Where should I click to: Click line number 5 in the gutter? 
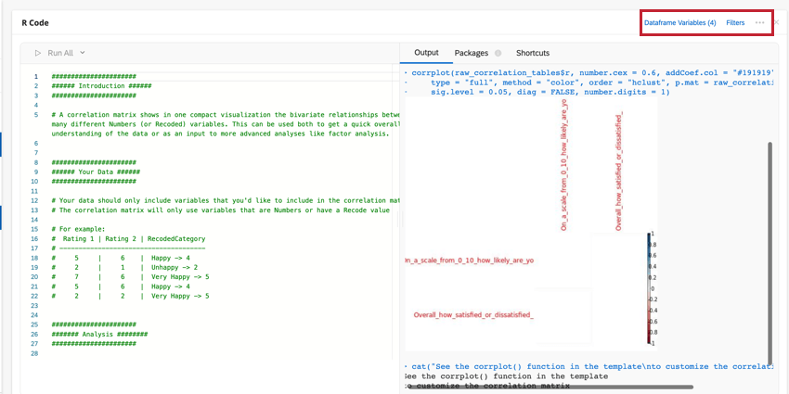point(36,115)
